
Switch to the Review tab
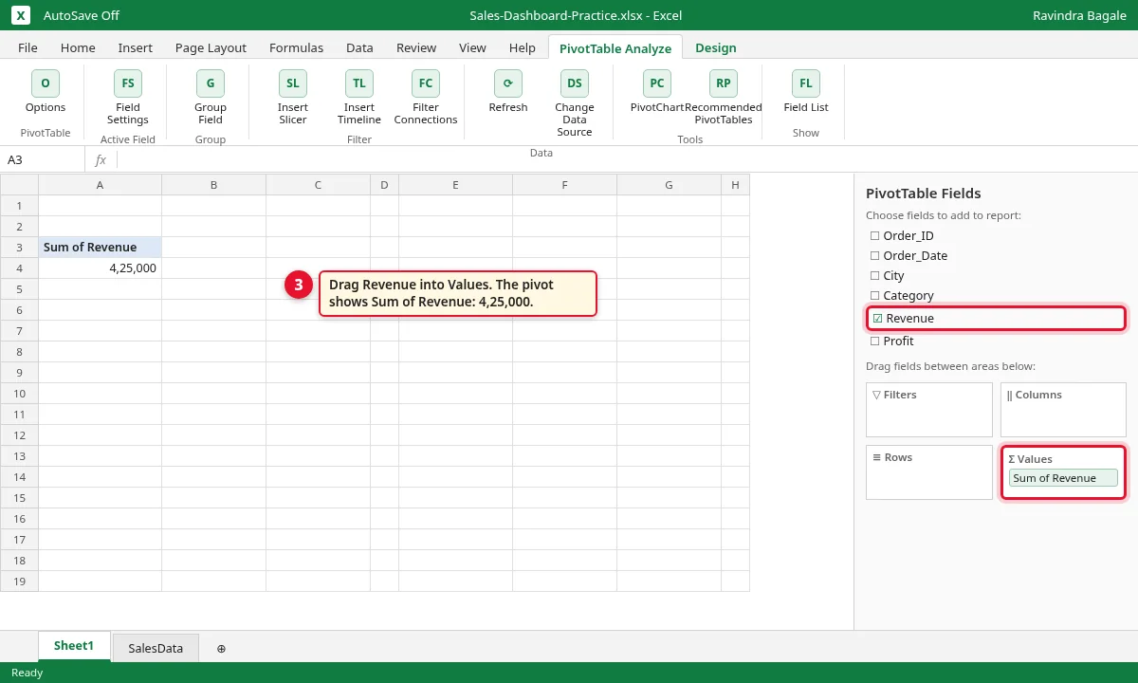point(416,47)
